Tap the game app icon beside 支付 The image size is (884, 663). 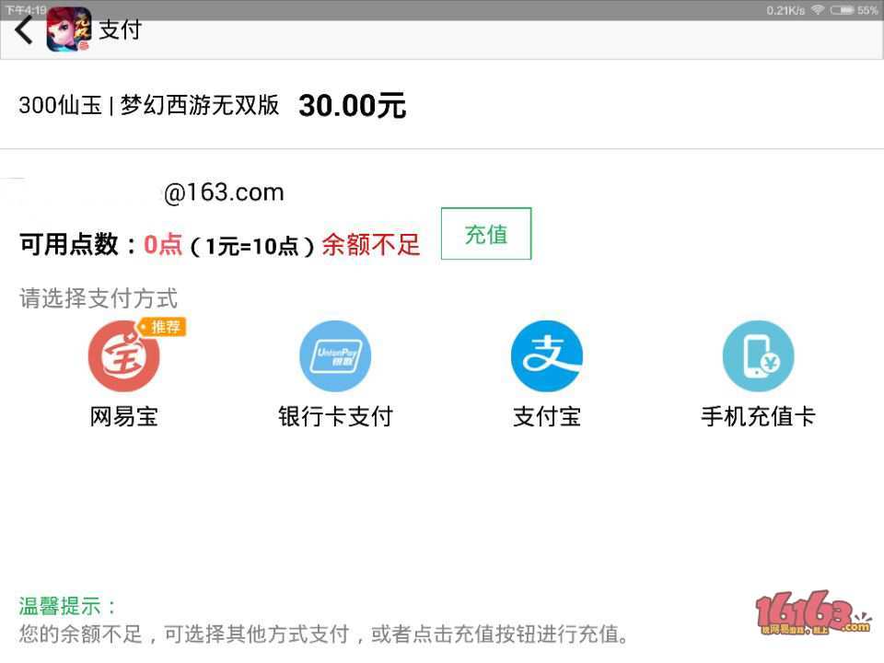click(69, 29)
